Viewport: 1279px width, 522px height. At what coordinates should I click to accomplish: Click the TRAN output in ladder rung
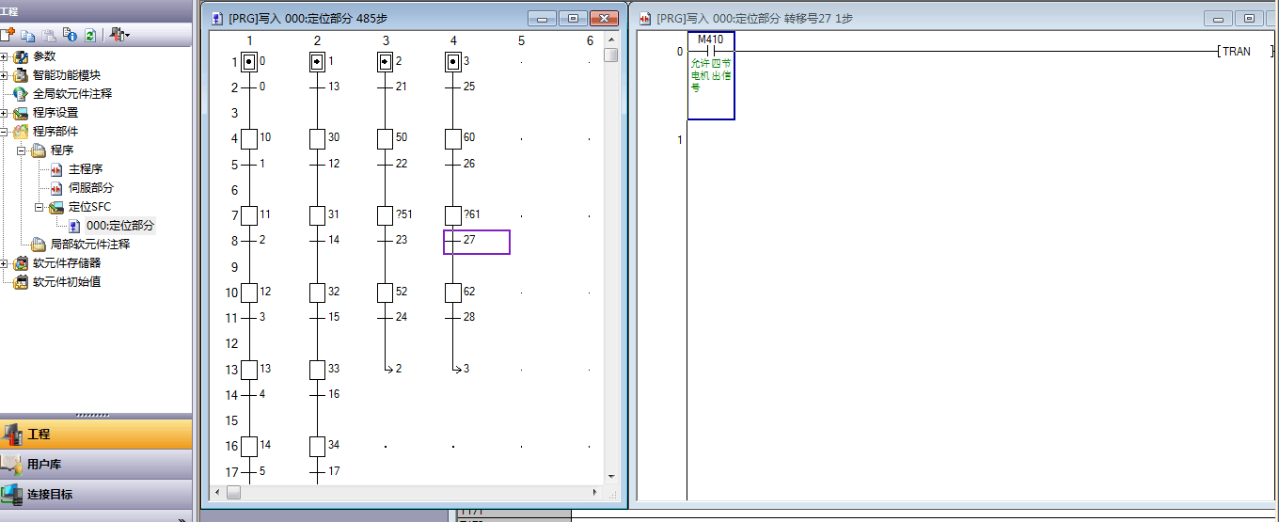coord(1235,52)
